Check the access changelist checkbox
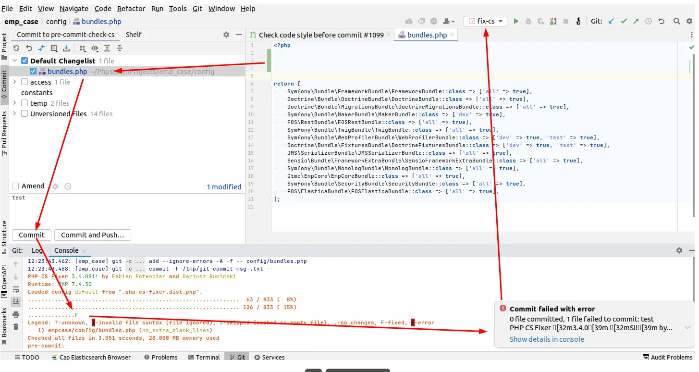This screenshot has width=699, height=372. pyautogui.click(x=25, y=82)
